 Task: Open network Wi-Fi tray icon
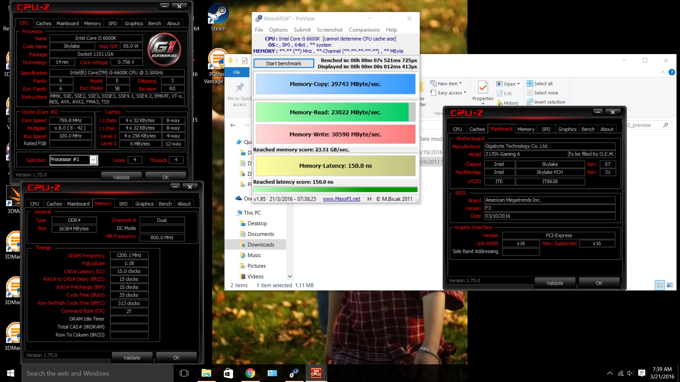tap(620, 373)
